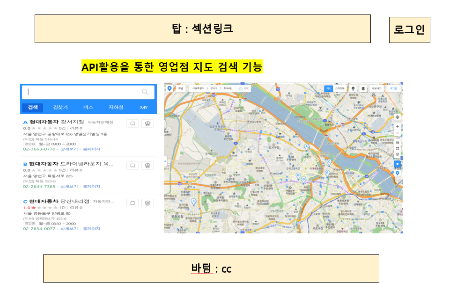Open 상세보기 for 드라이빙라운지
Screen dimensions: 457x283
69,186
